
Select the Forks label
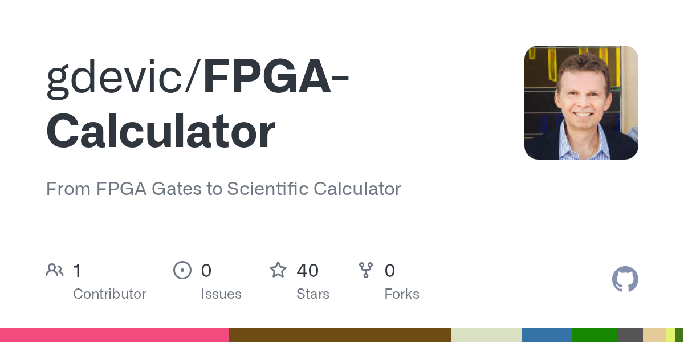click(402, 294)
